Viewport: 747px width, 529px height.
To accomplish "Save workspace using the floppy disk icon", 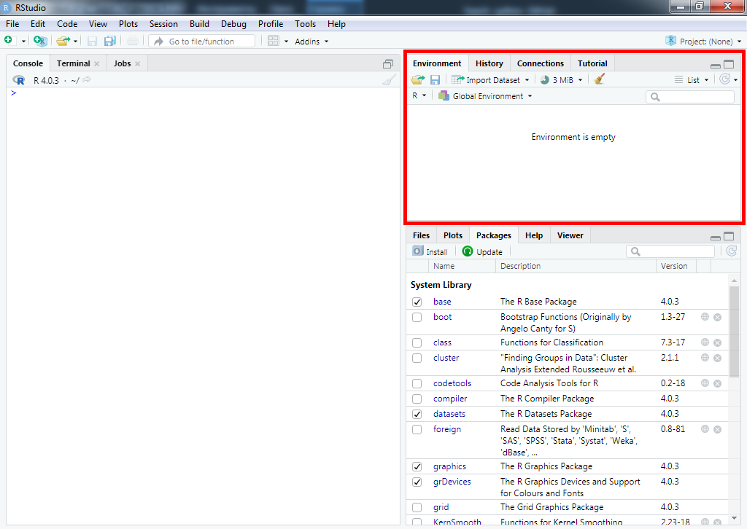I will pyautogui.click(x=435, y=79).
